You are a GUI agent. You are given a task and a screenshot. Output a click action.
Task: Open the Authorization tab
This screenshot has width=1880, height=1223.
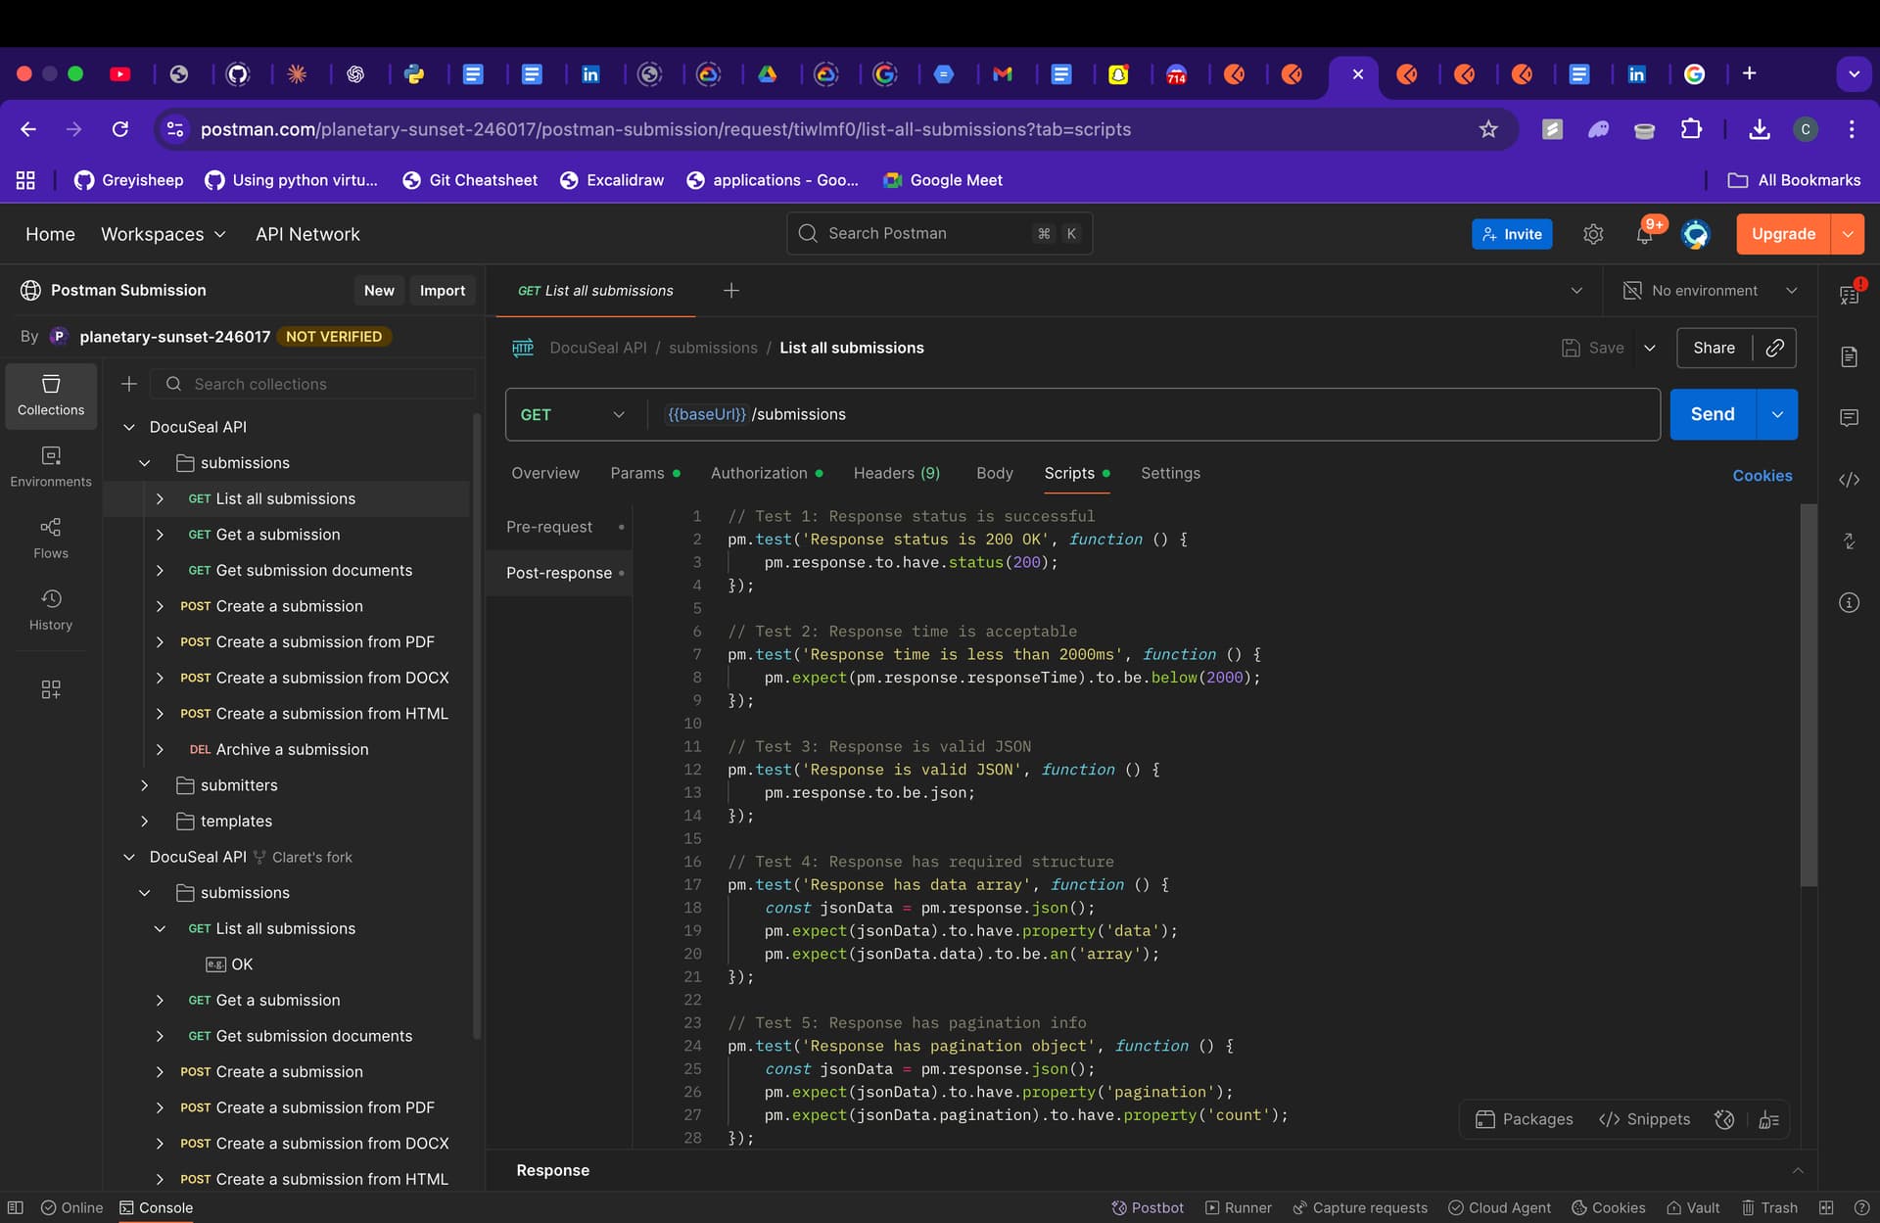[759, 473]
